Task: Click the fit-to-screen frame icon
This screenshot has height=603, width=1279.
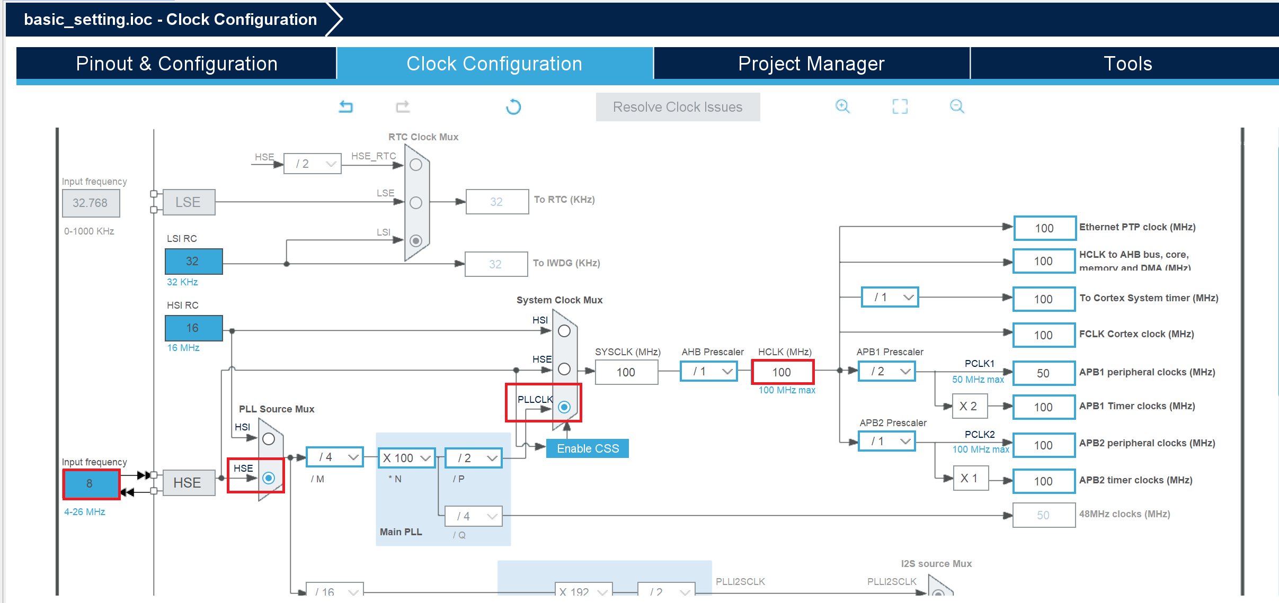Action: pyautogui.click(x=900, y=106)
